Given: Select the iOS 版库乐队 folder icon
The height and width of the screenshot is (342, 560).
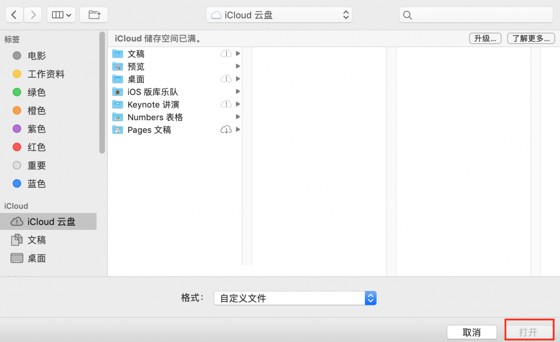Looking at the screenshot, I should tap(118, 92).
